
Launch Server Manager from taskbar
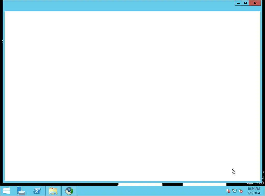[21, 191]
